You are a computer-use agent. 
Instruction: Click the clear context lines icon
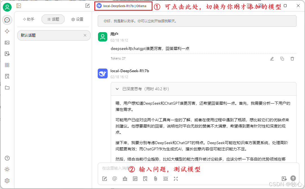165,179
